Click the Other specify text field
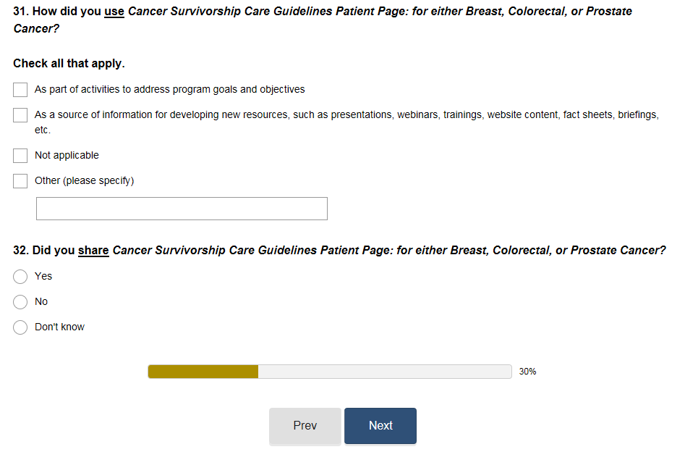The width and height of the screenshot is (685, 452). tap(182, 209)
